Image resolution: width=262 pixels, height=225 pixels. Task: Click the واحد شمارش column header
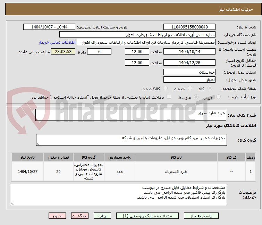(119, 157)
